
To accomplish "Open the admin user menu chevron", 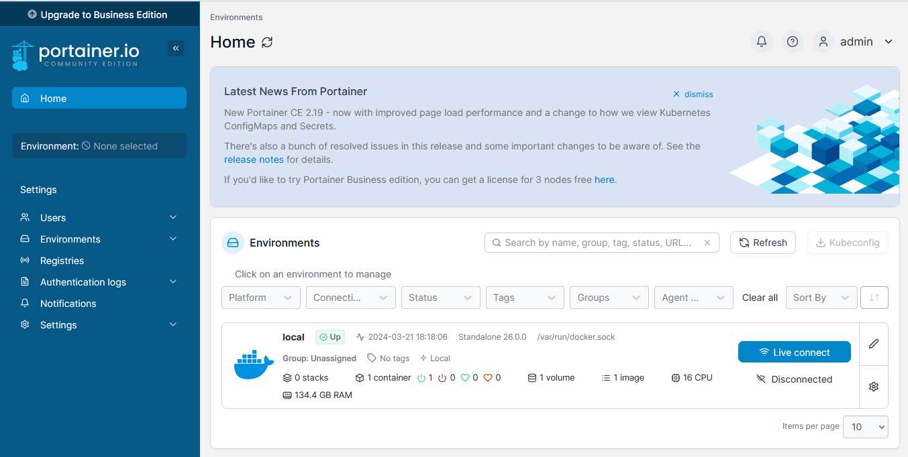I will [x=889, y=42].
